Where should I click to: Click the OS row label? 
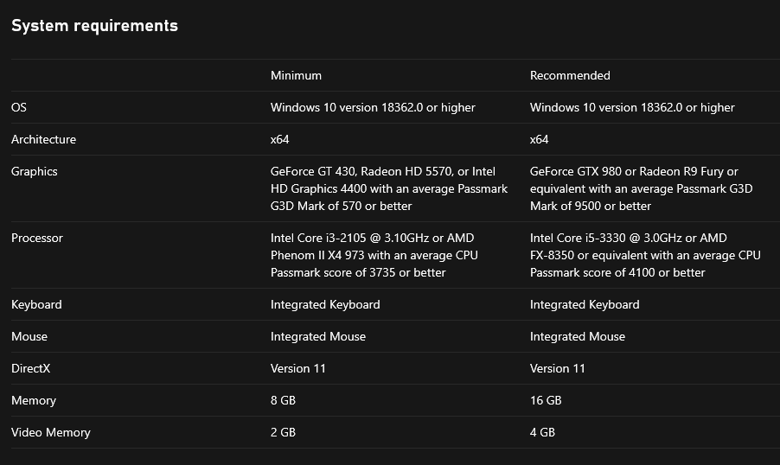(x=19, y=107)
